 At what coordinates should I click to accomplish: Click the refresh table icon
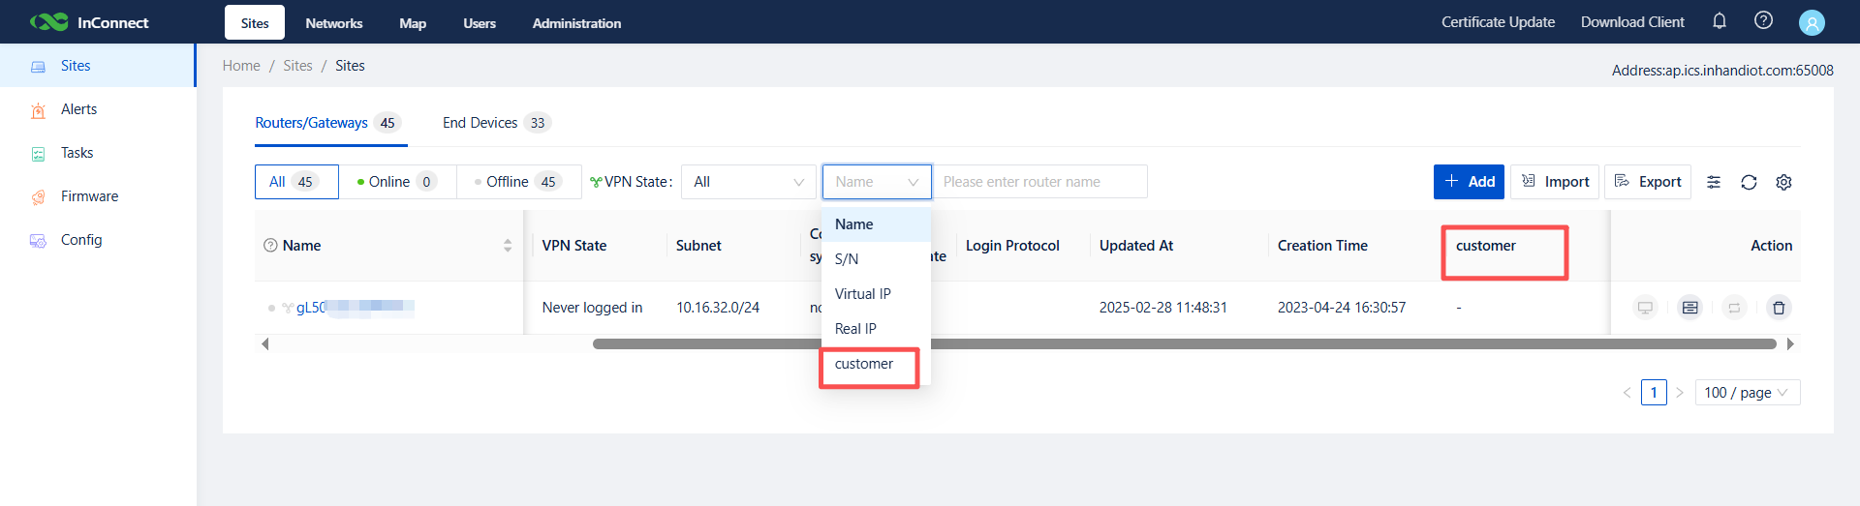point(1749,182)
